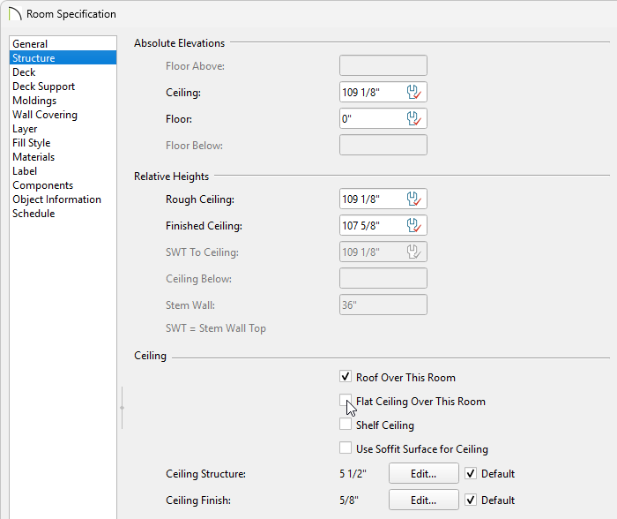Click the Ceiling Below field
Image resolution: width=617 pixels, height=519 pixels.
pos(383,278)
